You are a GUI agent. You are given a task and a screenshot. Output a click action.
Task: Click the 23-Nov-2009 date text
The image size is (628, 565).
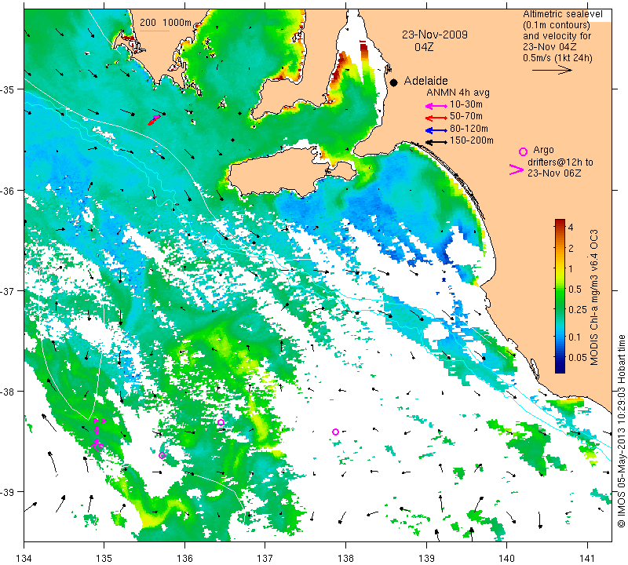(435, 35)
